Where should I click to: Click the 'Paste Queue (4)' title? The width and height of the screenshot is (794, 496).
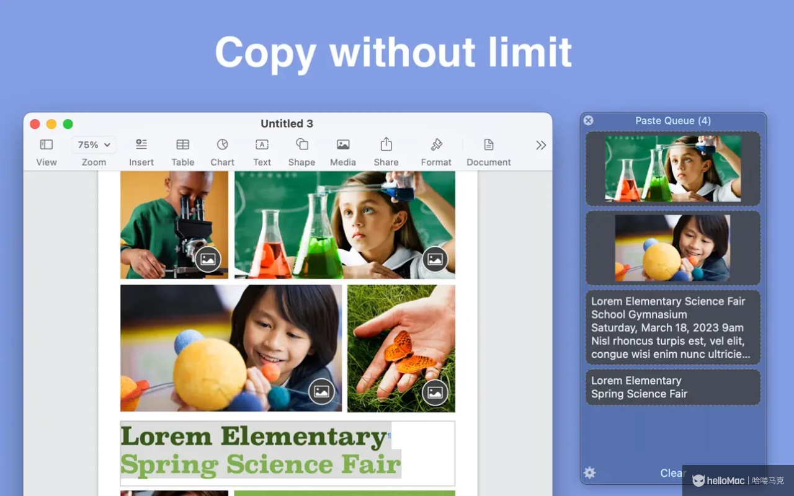click(x=673, y=121)
